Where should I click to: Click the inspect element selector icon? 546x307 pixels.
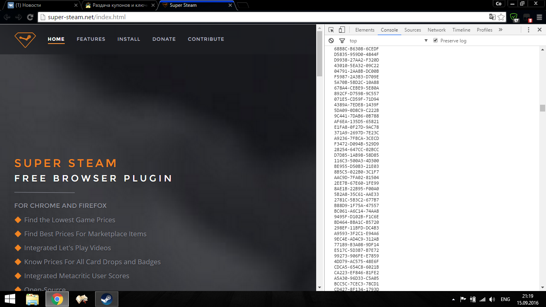point(331,30)
